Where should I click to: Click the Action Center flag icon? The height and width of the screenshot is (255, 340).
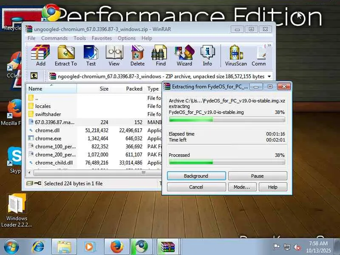[x=276, y=247]
